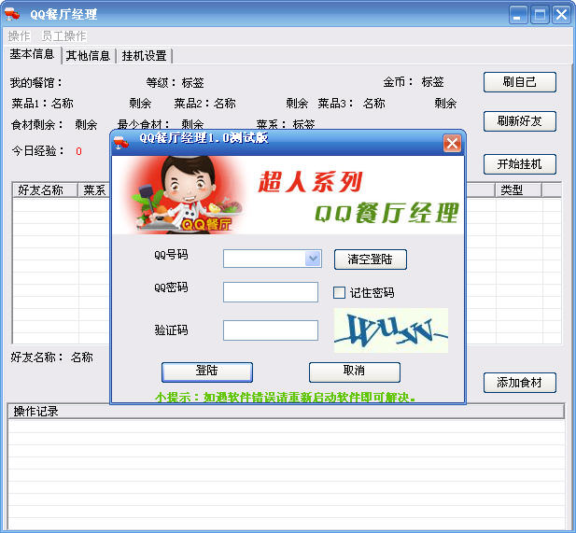This screenshot has width=576, height=533.
Task: Click the 我的餐馆： label
Action: pyautogui.click(x=36, y=83)
